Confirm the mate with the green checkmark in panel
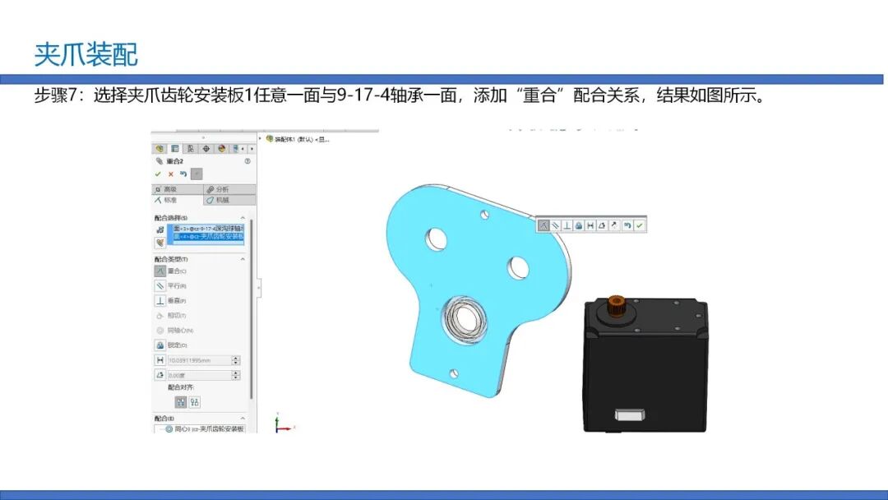 point(158,174)
